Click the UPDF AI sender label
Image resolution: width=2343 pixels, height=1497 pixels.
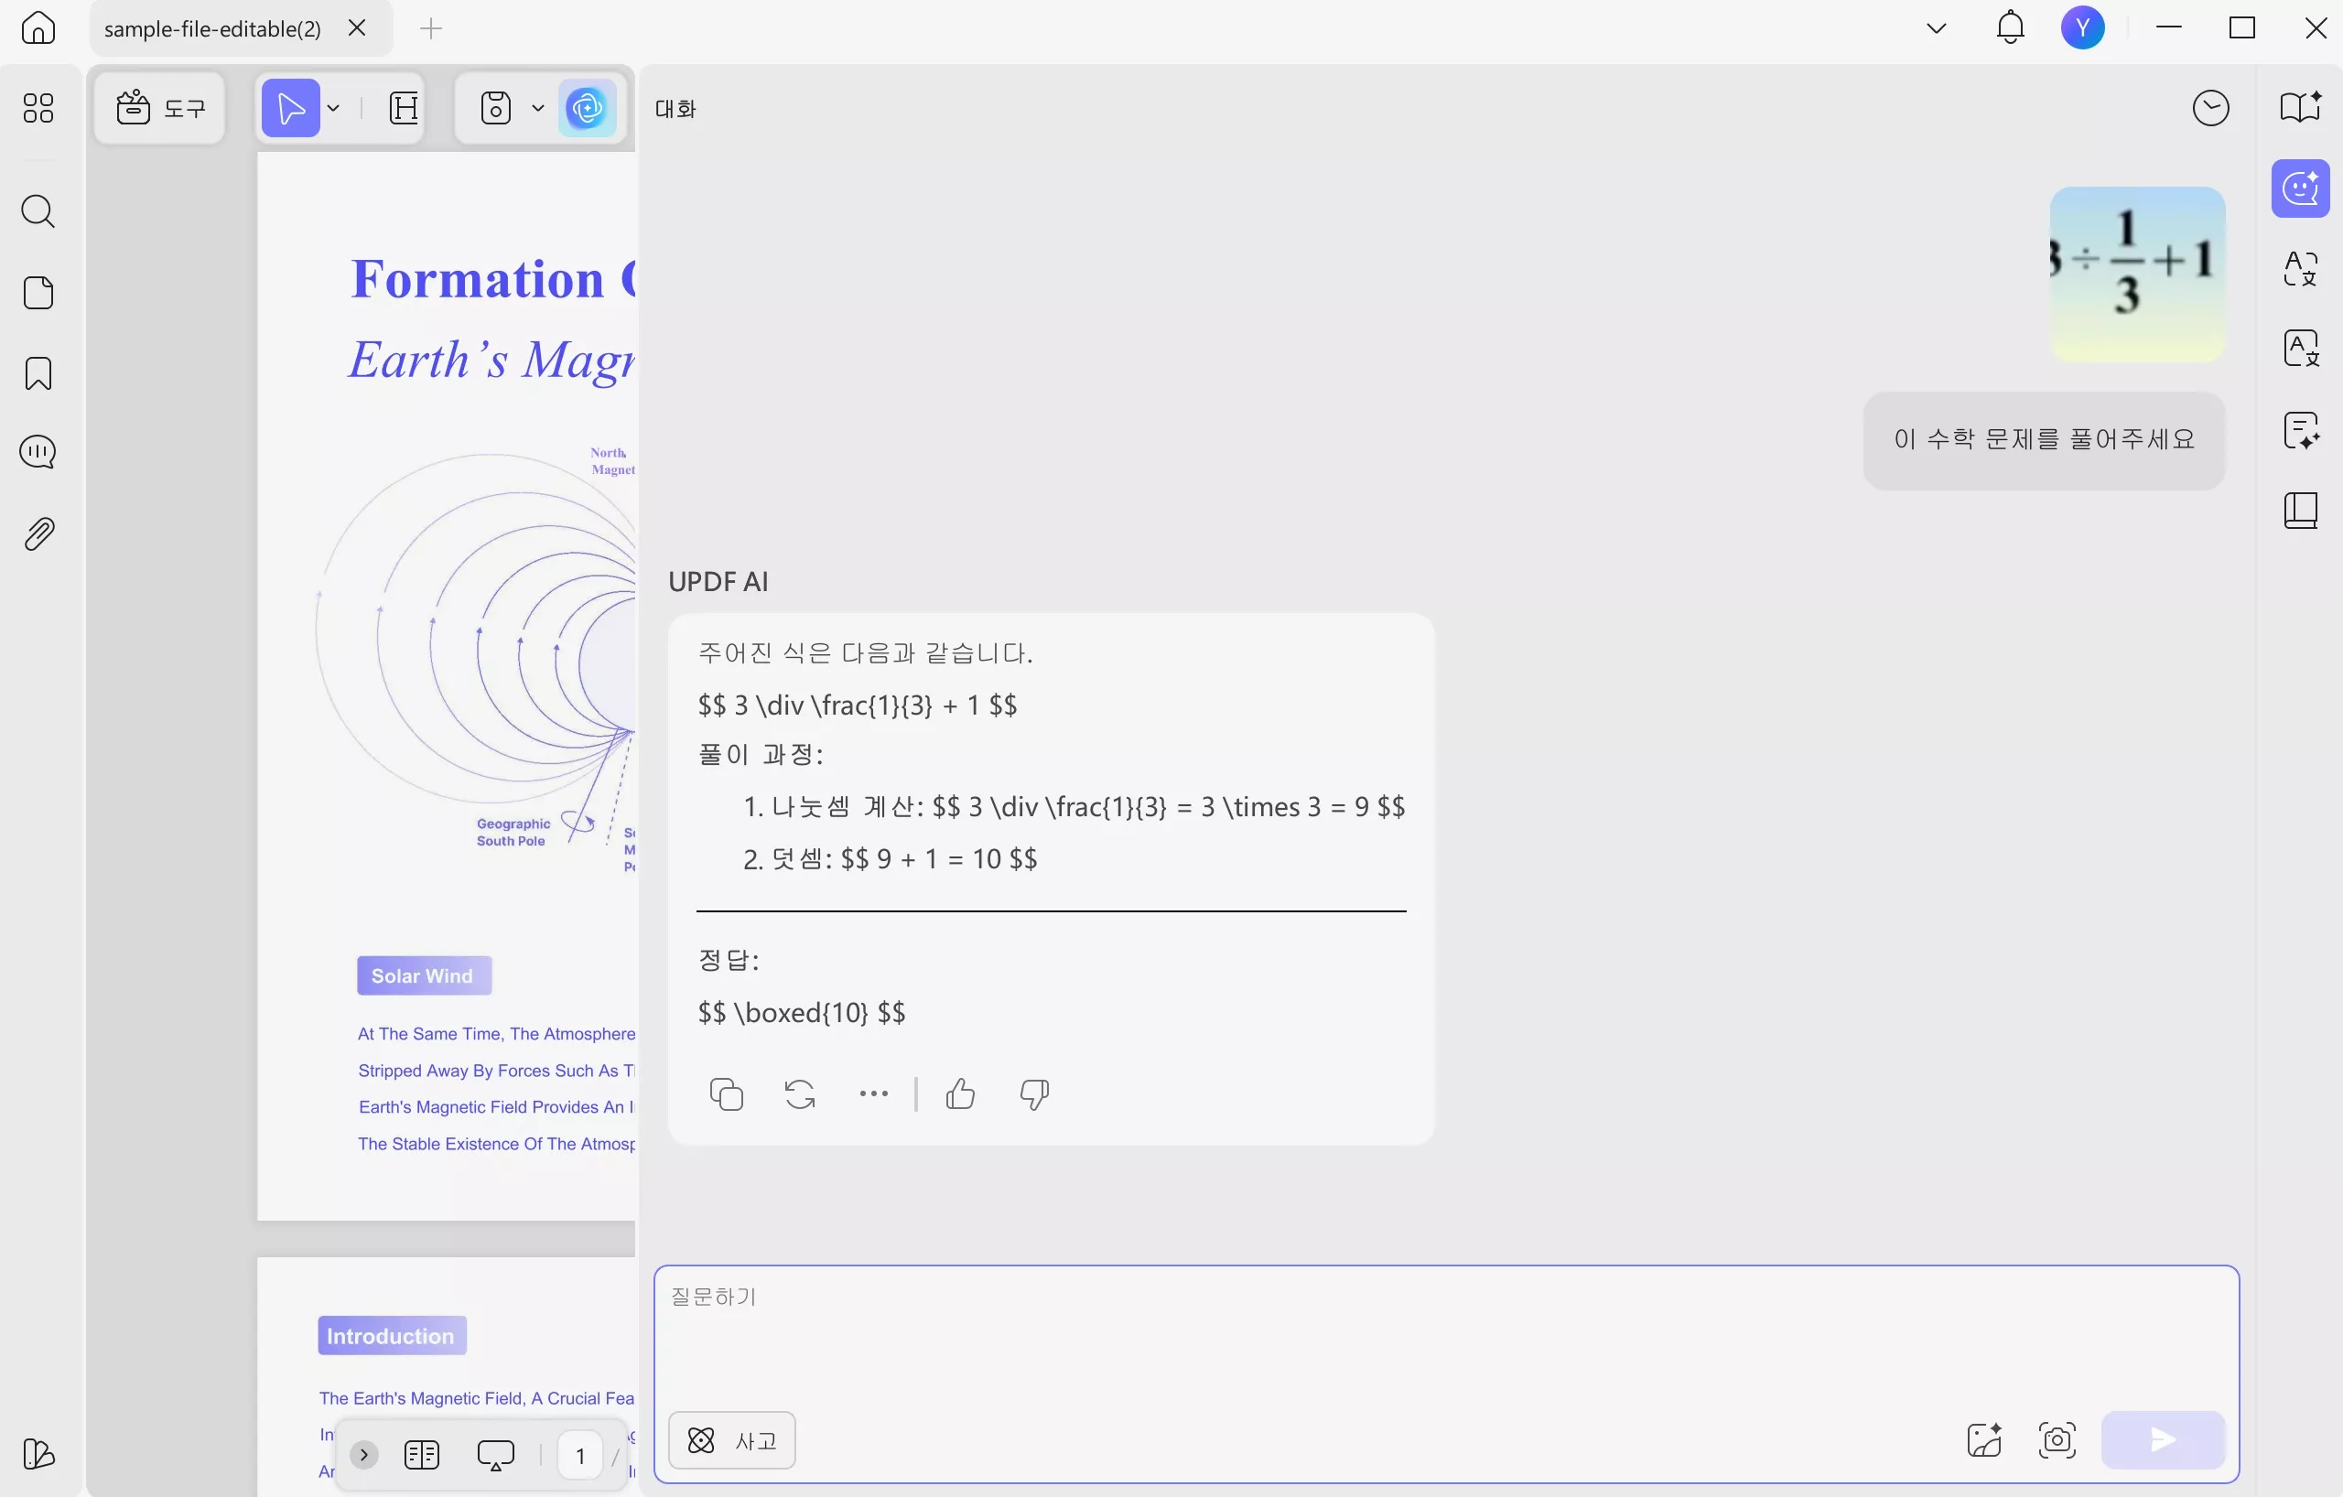tap(718, 582)
